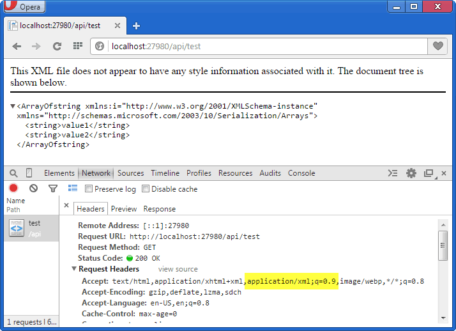Viewport: 456px width, 331px height.
Task: Click the view source link
Action: point(178,269)
